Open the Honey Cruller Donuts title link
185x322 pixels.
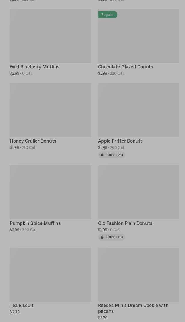(x=33, y=141)
